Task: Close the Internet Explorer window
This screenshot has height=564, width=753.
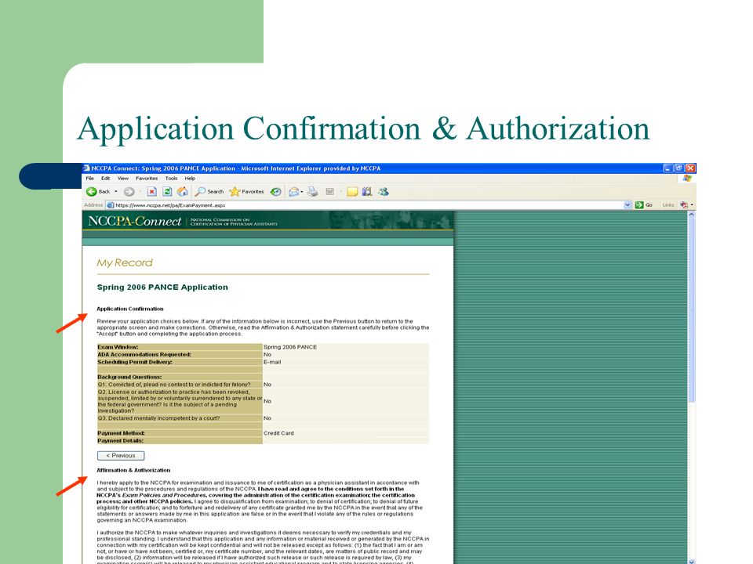Action: (x=690, y=168)
